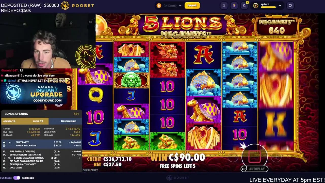325x183 pixels.
Task: Open the search magnifier icon
Action: (224, 6)
